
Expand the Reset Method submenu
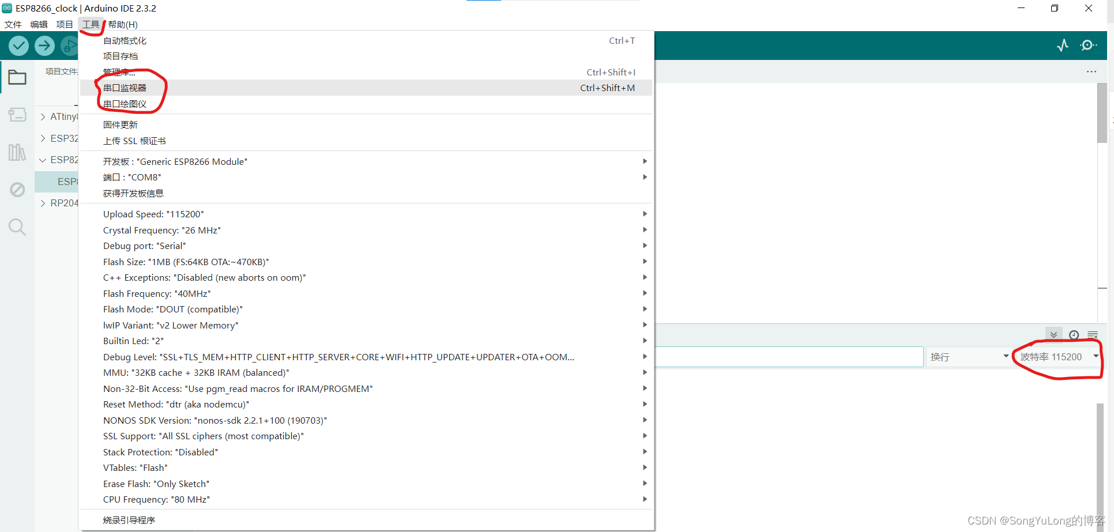[366, 404]
